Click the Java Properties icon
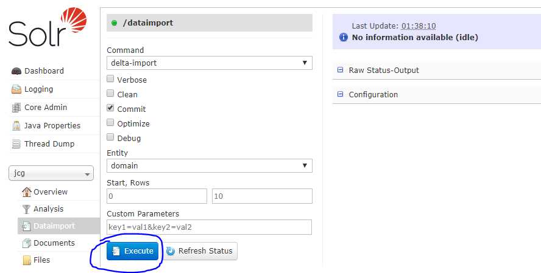 click(x=16, y=126)
